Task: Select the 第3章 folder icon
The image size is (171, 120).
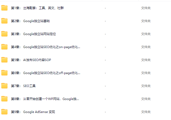Action: (x=4, y=34)
